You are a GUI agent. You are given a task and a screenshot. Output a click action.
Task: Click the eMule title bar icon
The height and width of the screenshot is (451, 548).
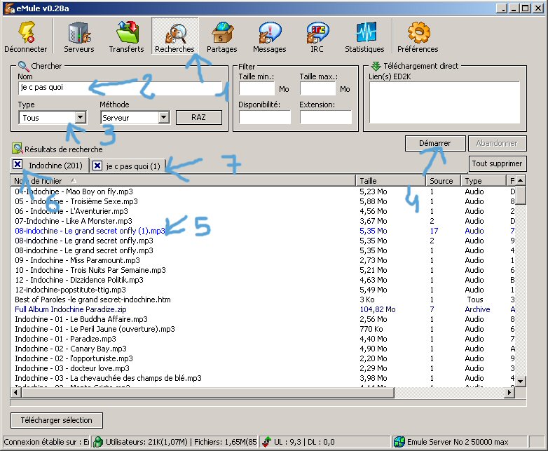(x=9, y=8)
